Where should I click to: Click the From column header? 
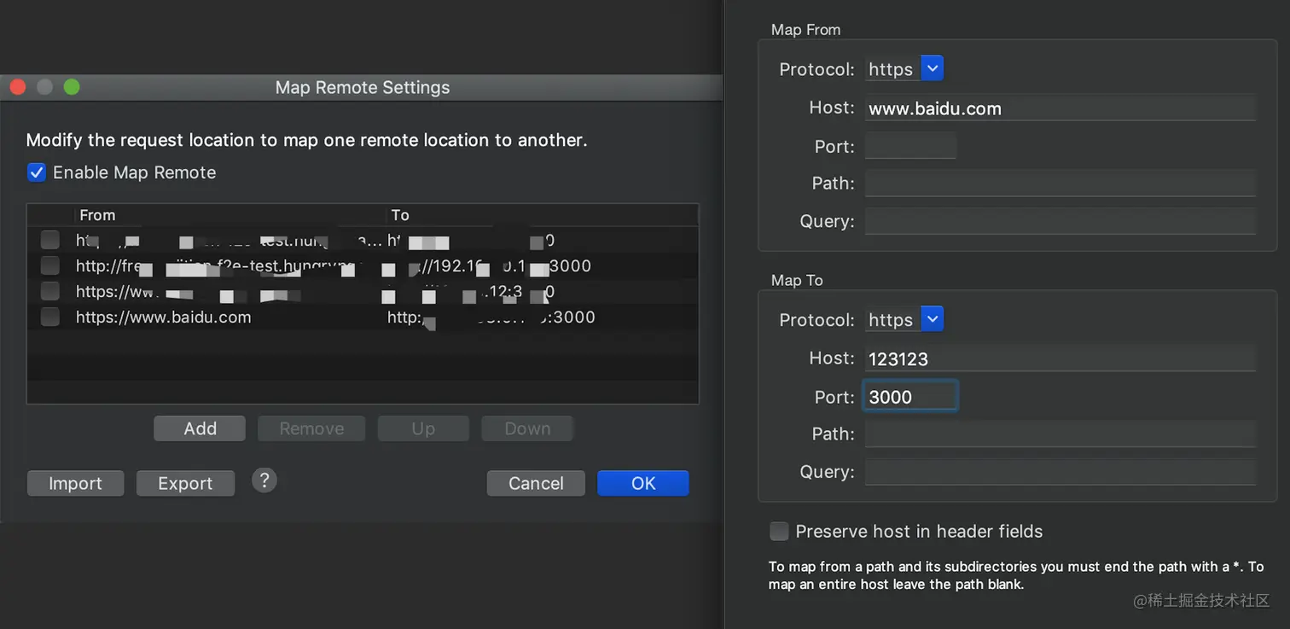(x=97, y=215)
